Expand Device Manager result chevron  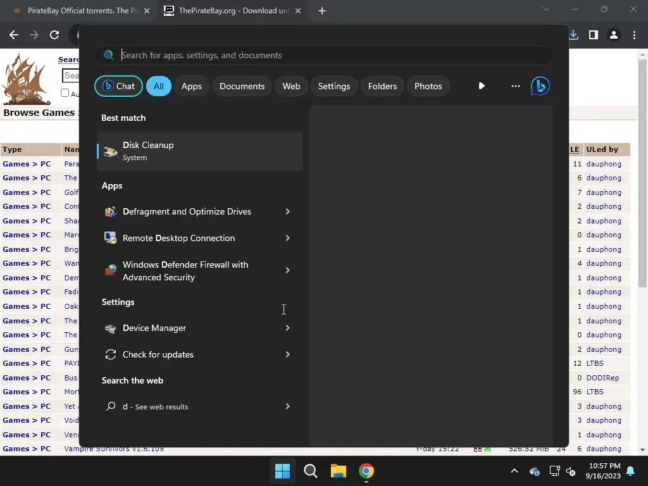[288, 328]
